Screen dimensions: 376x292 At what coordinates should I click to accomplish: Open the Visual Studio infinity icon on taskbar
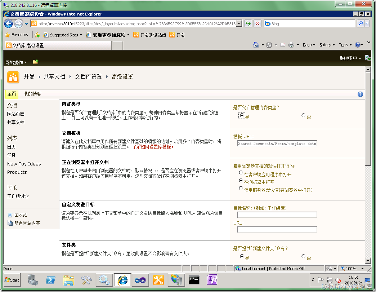(140, 280)
